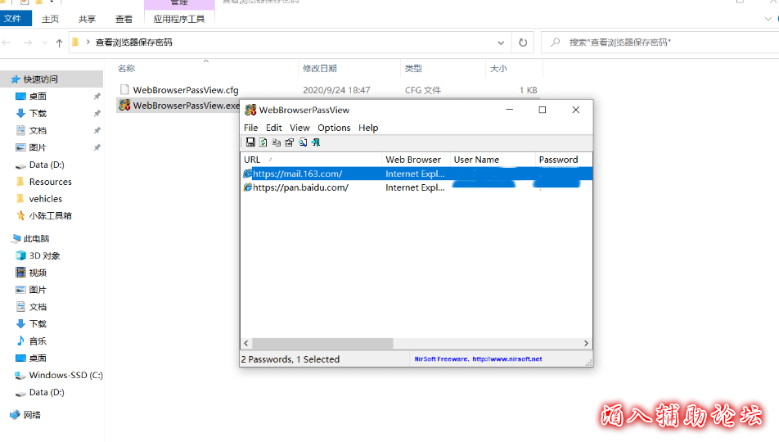Open the 应用程序工具 ribbon tab
Screen dimensions: 779x442
(x=179, y=19)
